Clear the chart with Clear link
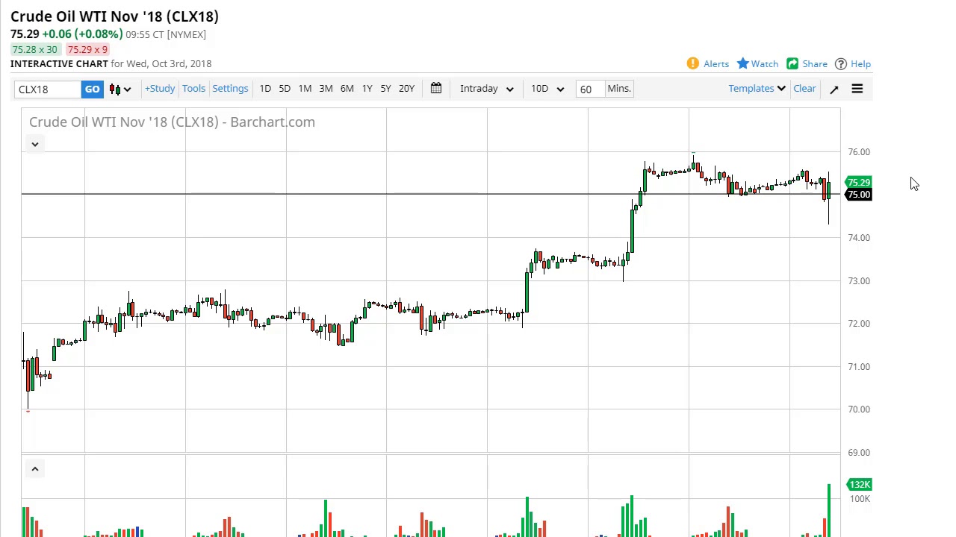This screenshot has height=537, width=956. point(804,89)
